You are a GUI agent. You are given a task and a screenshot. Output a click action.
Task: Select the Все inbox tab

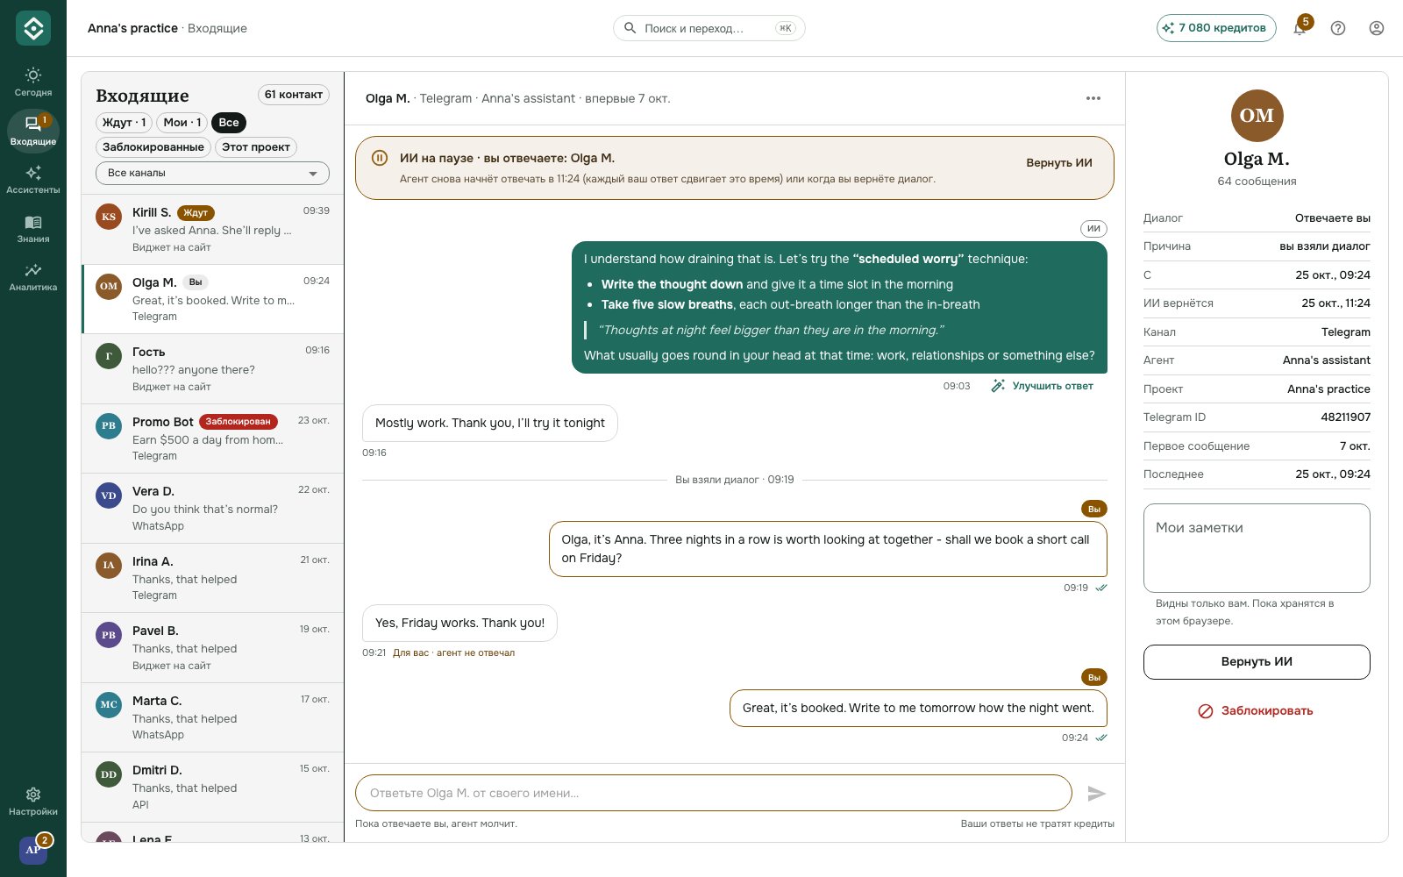(229, 123)
